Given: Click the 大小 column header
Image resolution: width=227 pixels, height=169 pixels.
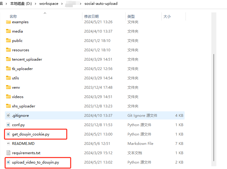Looking at the screenshot, I should [x=167, y=17].
